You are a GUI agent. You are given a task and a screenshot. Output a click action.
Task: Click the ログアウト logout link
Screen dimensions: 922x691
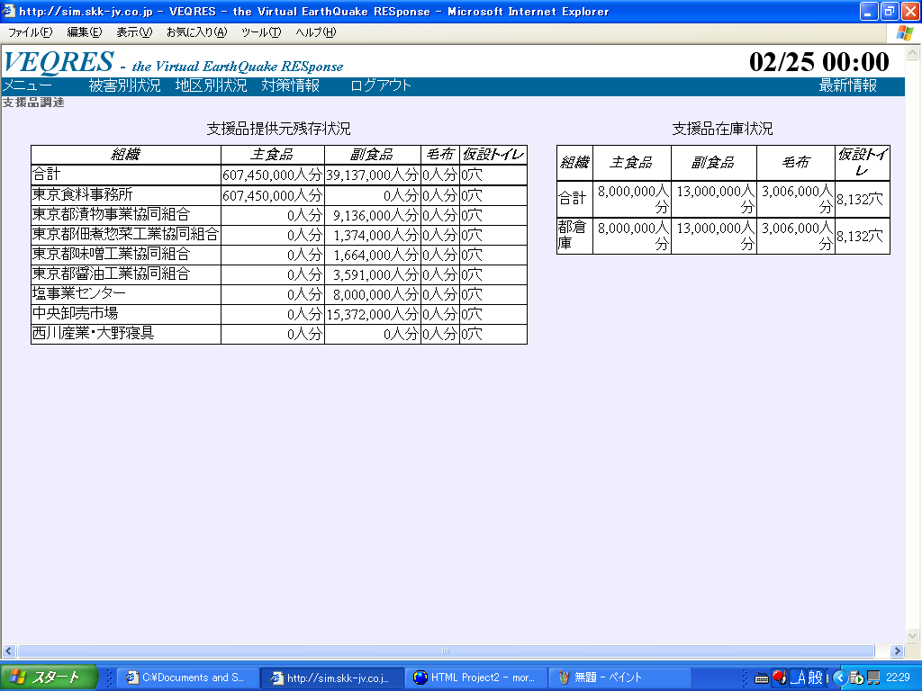point(380,86)
